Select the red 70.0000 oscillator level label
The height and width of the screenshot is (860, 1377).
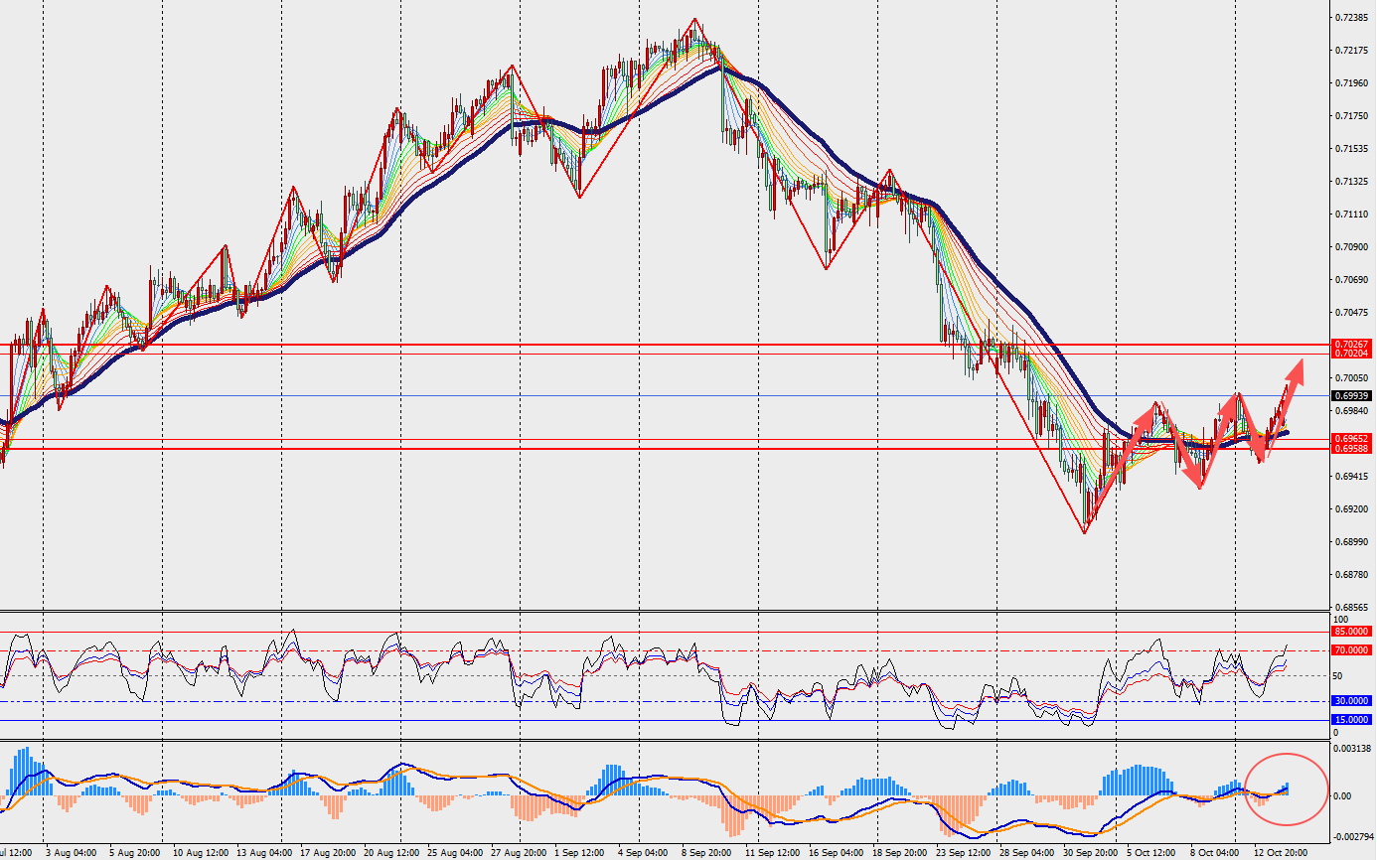pos(1351,650)
